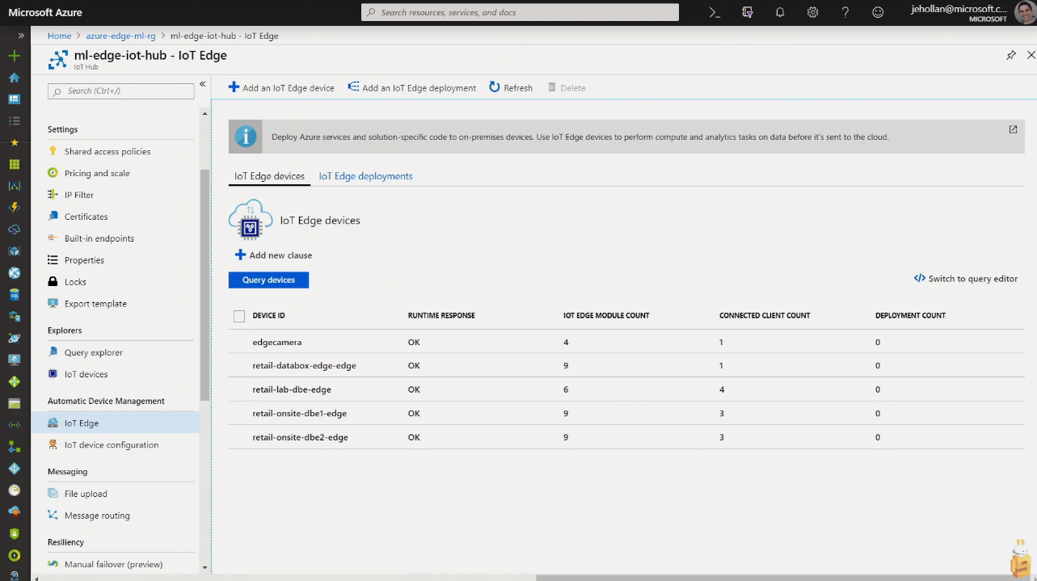This screenshot has width=1037, height=581.
Task: Click the notifications bell icon
Action: [x=780, y=12]
